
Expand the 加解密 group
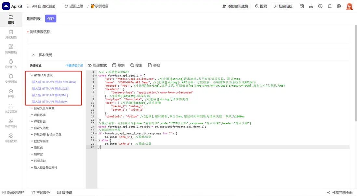[37, 154]
